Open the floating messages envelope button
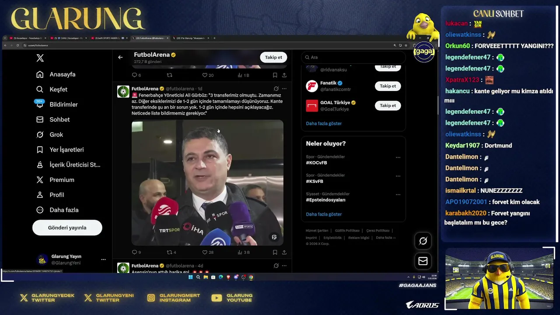The image size is (560, 315). 423,261
